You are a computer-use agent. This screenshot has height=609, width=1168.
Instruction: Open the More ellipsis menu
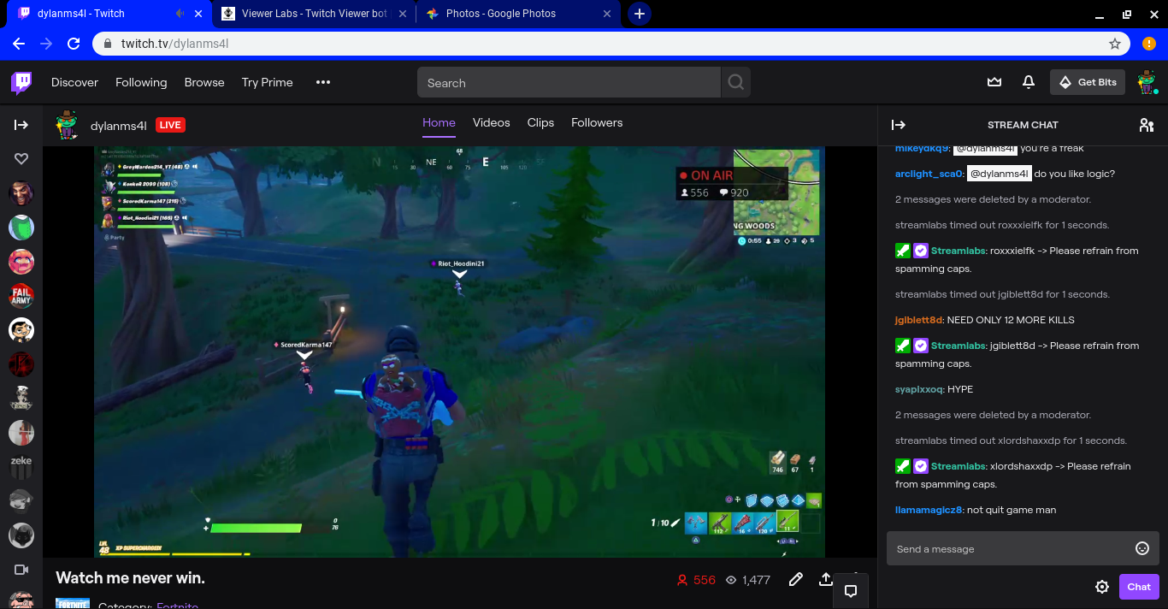tap(322, 82)
